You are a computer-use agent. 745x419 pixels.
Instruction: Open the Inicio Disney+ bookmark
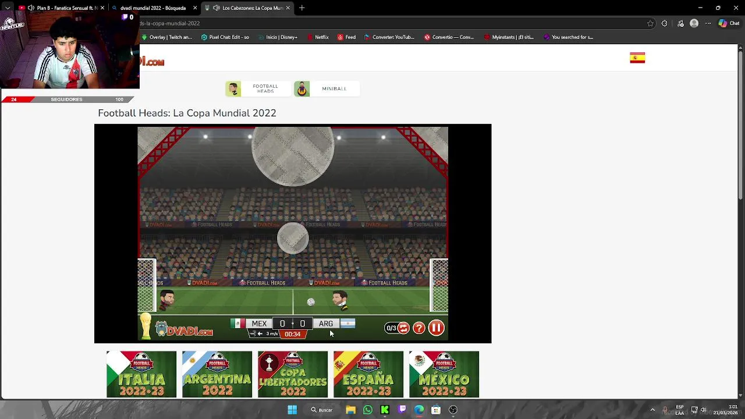click(278, 37)
